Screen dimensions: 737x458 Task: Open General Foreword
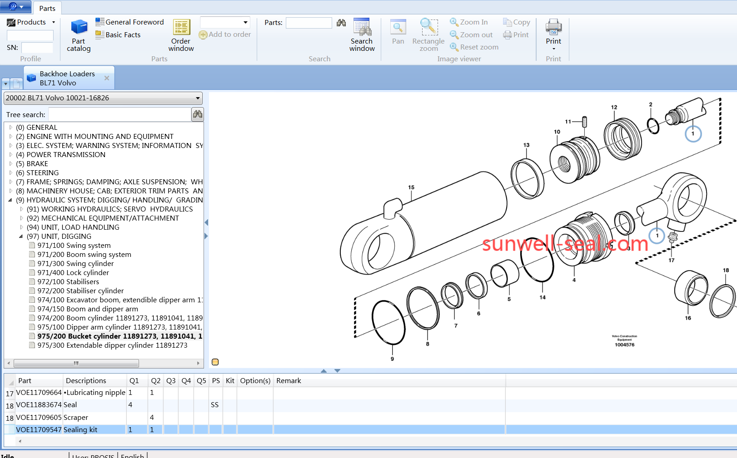click(129, 22)
